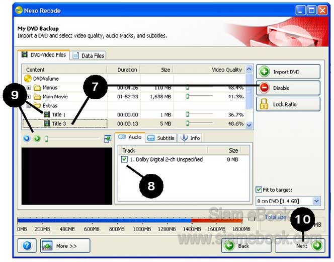Click the Back green arrow icon
Screen dimensions: 334x262
pos(229,245)
